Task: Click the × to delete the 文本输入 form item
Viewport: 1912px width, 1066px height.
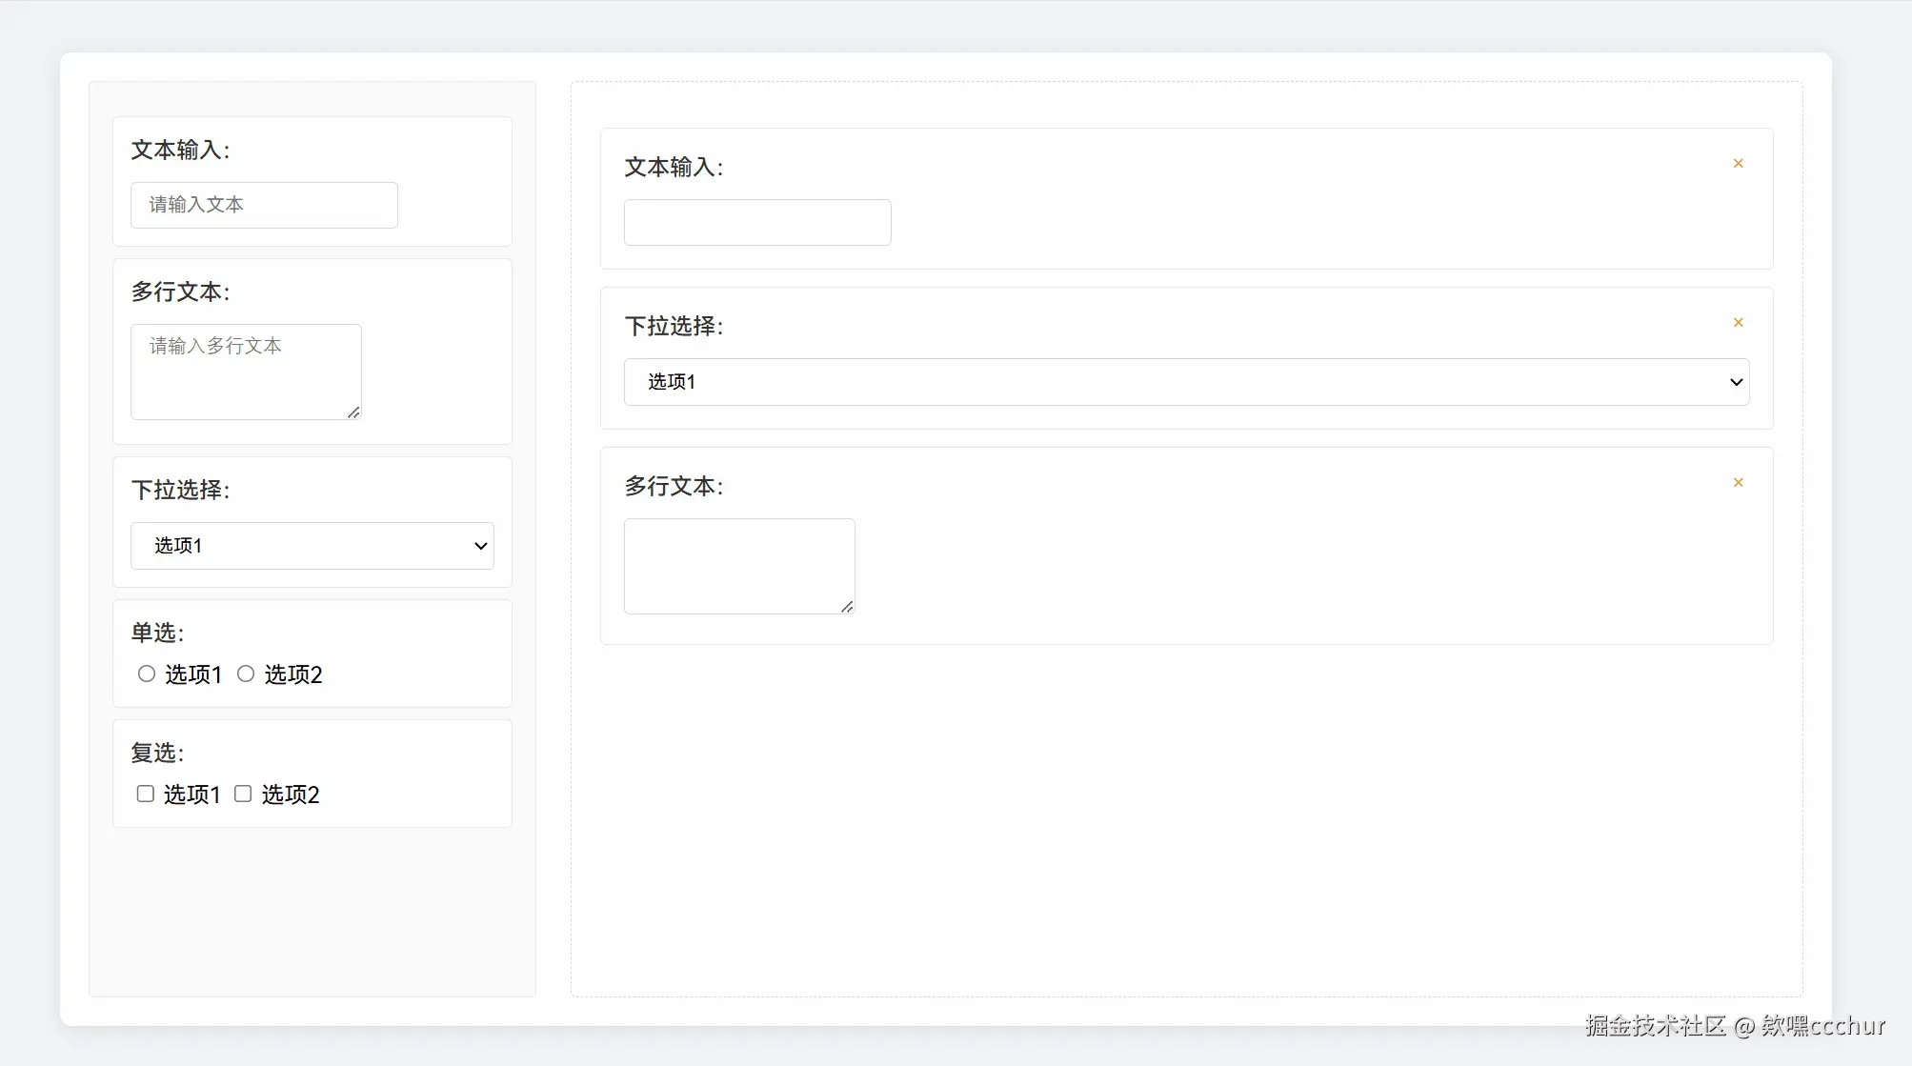Action: click(1738, 163)
